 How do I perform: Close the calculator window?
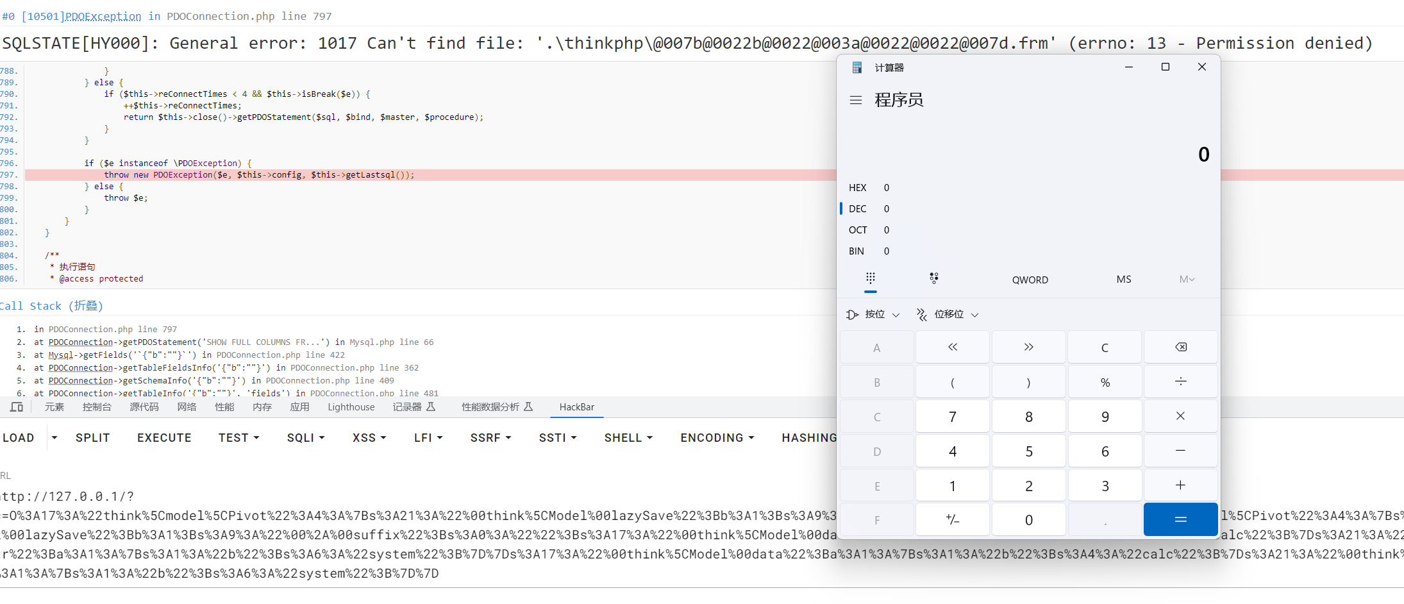[x=1202, y=67]
